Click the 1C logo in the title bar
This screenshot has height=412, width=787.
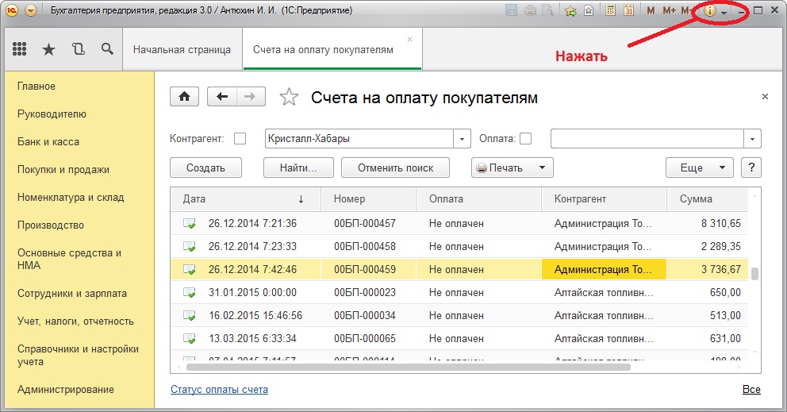(12, 10)
